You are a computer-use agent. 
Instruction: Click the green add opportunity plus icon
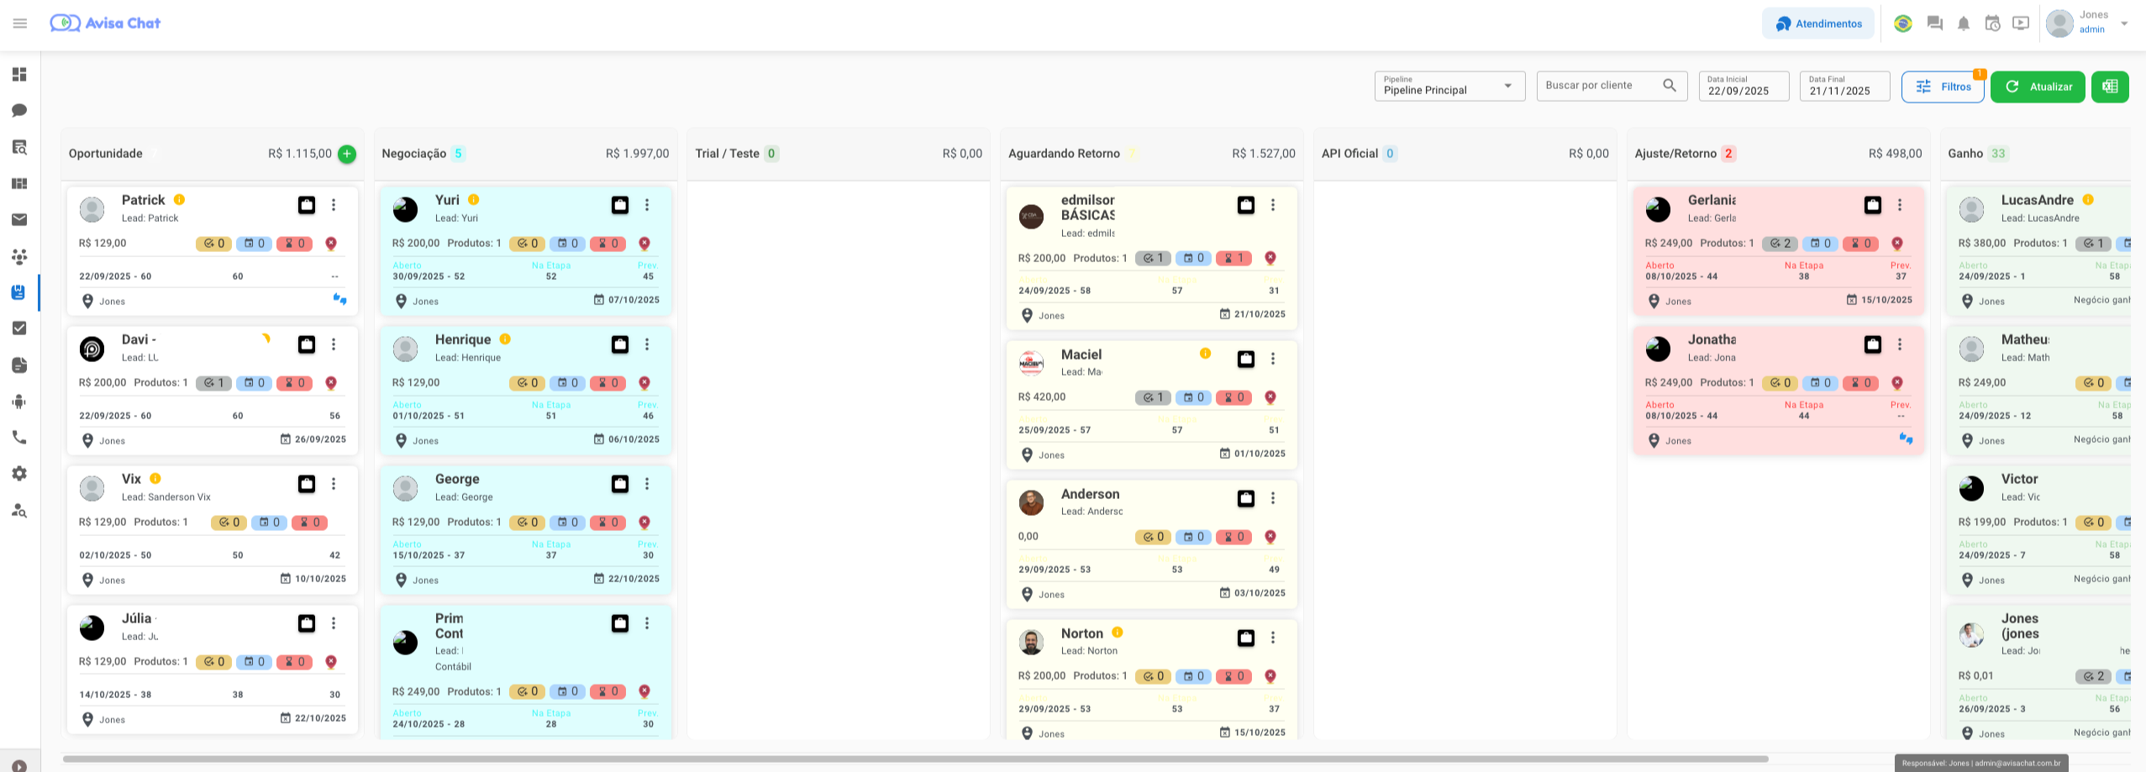click(x=346, y=154)
